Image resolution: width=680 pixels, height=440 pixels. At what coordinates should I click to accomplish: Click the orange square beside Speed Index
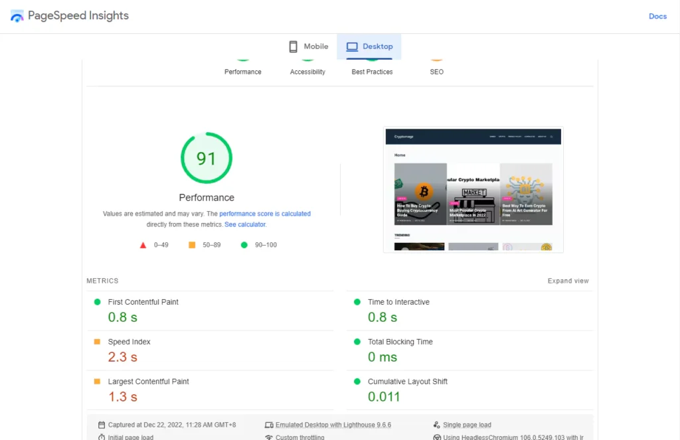(97, 342)
